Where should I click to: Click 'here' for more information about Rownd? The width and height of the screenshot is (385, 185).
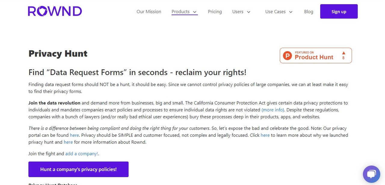[68, 142]
